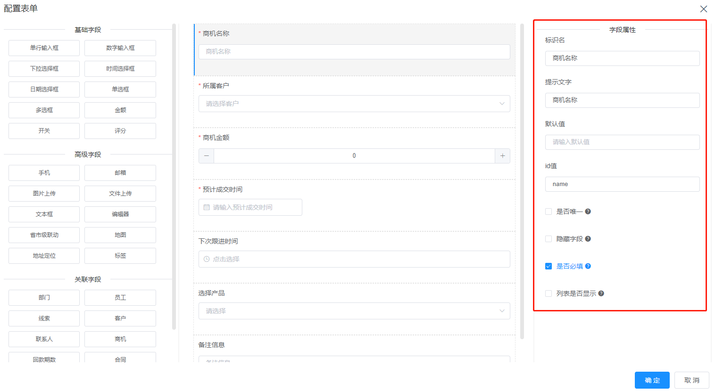Viewport: 715px width, 391px height.
Task: Click the 默认值 input field
Action: click(622, 142)
